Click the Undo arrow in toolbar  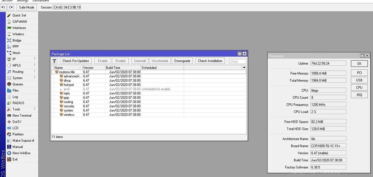[3, 7]
